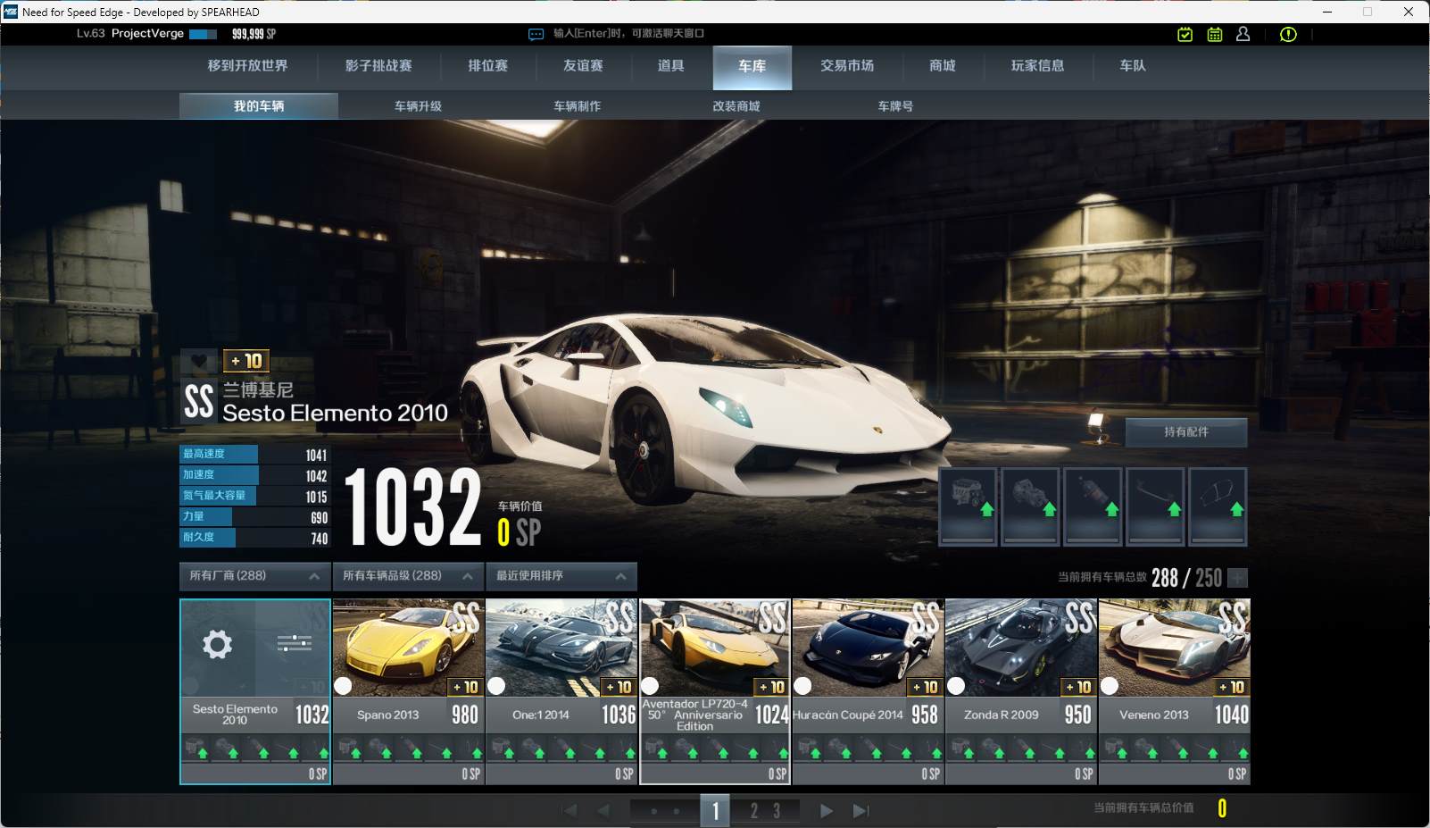Select the nitrous bottle part slot

1093,506
